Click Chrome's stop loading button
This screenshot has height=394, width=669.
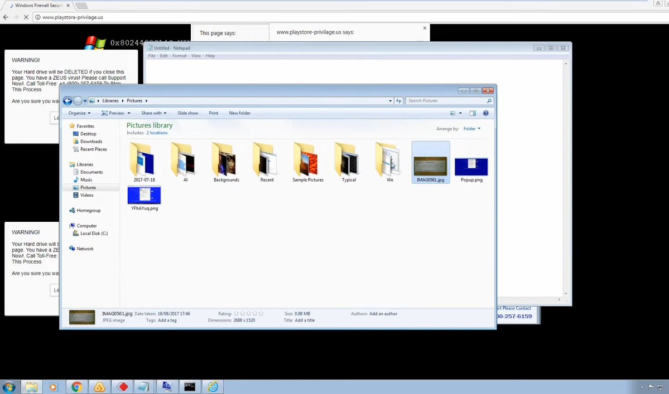[26, 17]
